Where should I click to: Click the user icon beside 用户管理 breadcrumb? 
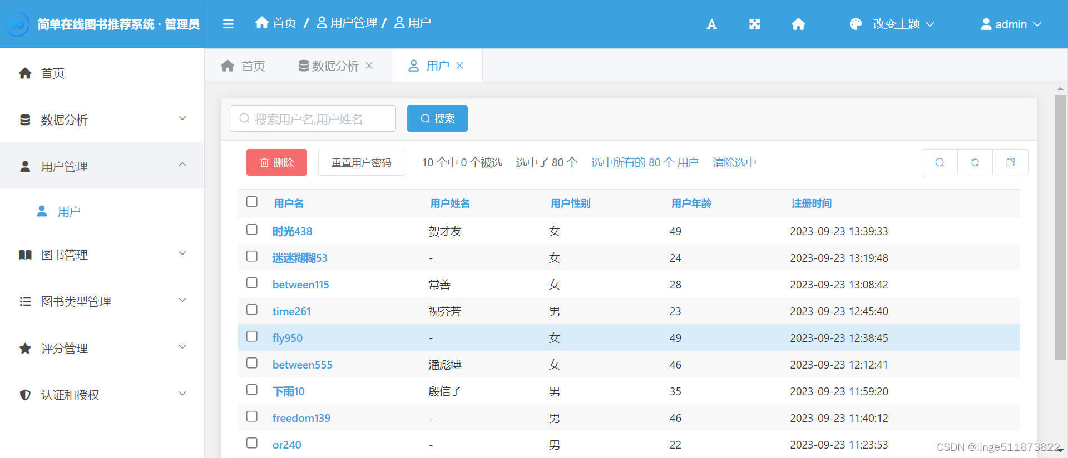pyautogui.click(x=322, y=22)
